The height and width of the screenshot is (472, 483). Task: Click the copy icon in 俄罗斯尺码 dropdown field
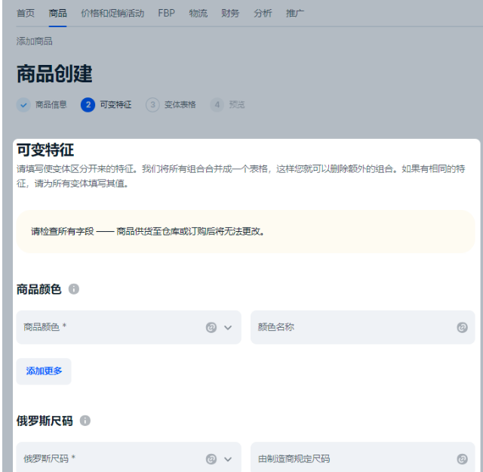point(211,459)
